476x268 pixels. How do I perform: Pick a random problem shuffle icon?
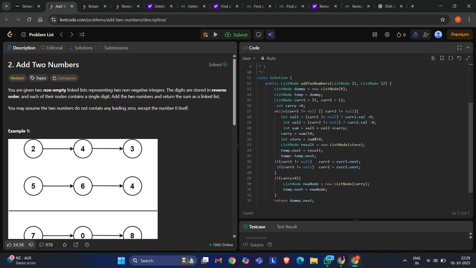(x=82, y=35)
